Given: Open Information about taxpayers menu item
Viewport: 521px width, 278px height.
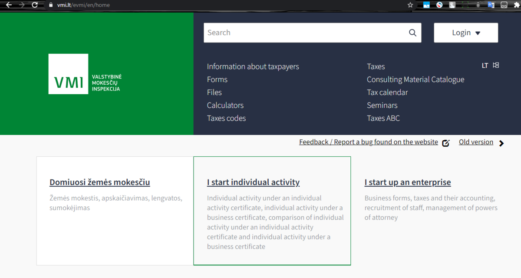Looking at the screenshot, I should tap(253, 66).
